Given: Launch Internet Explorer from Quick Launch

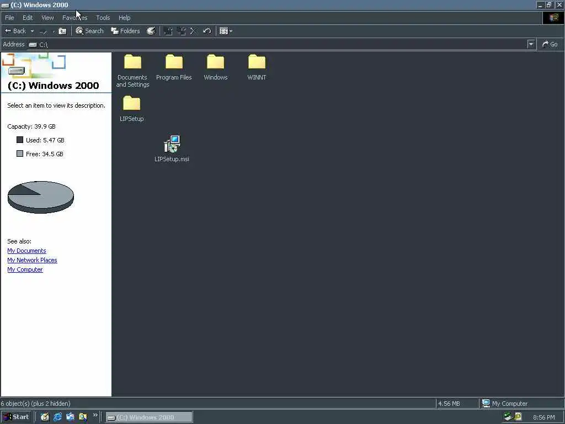Looking at the screenshot, I should click(57, 417).
